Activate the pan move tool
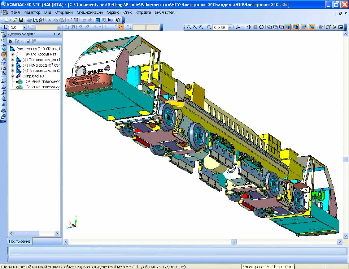The width and height of the screenshot is (349, 269). pyautogui.click(x=249, y=27)
